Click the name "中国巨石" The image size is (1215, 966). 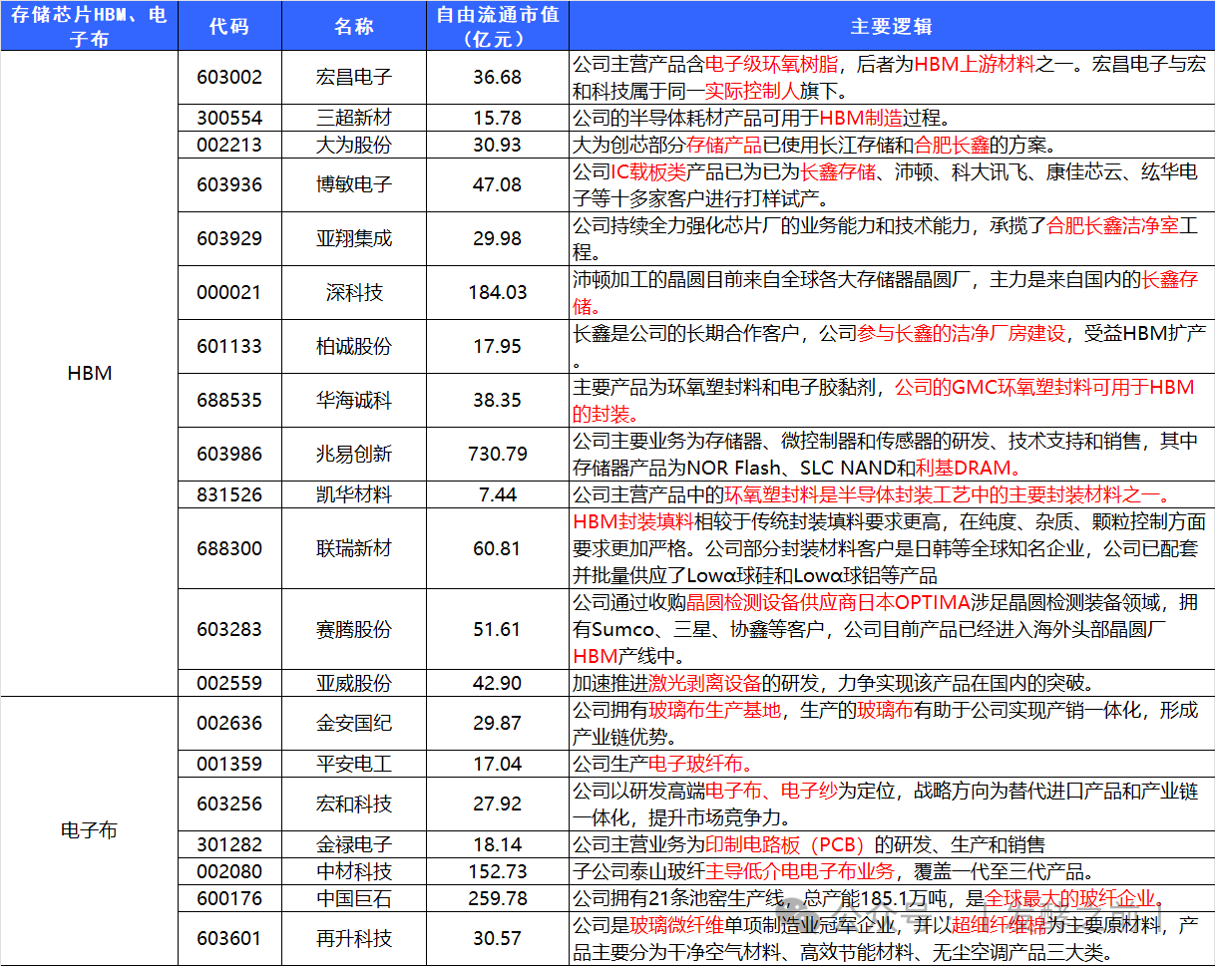point(354,898)
